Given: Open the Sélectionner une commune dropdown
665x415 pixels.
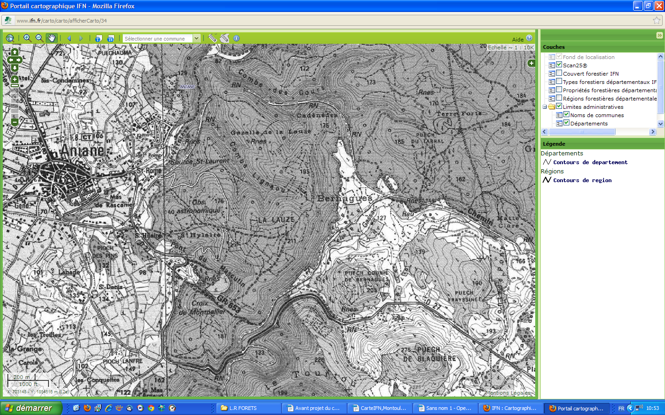Looking at the screenshot, I should [197, 38].
